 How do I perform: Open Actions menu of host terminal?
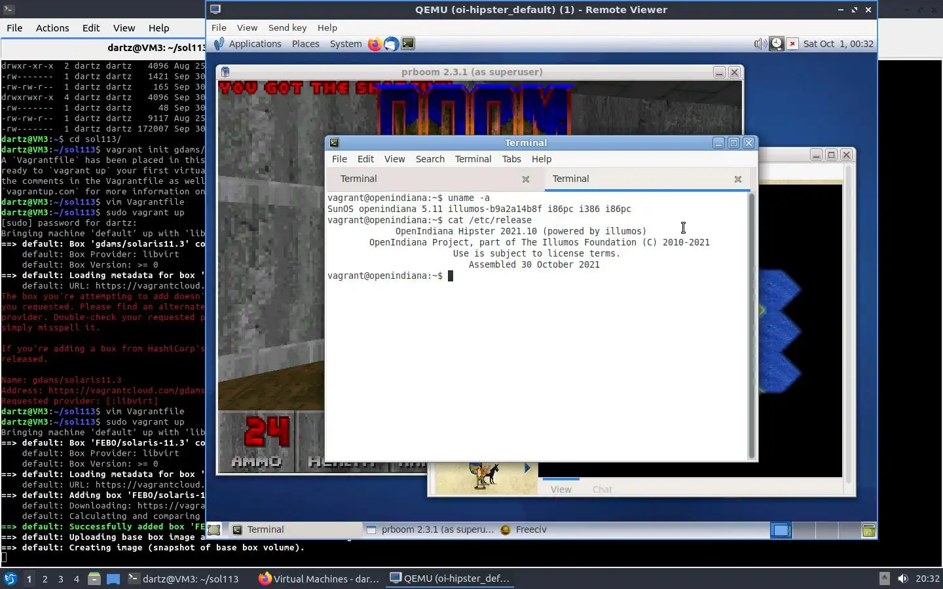[x=52, y=28]
